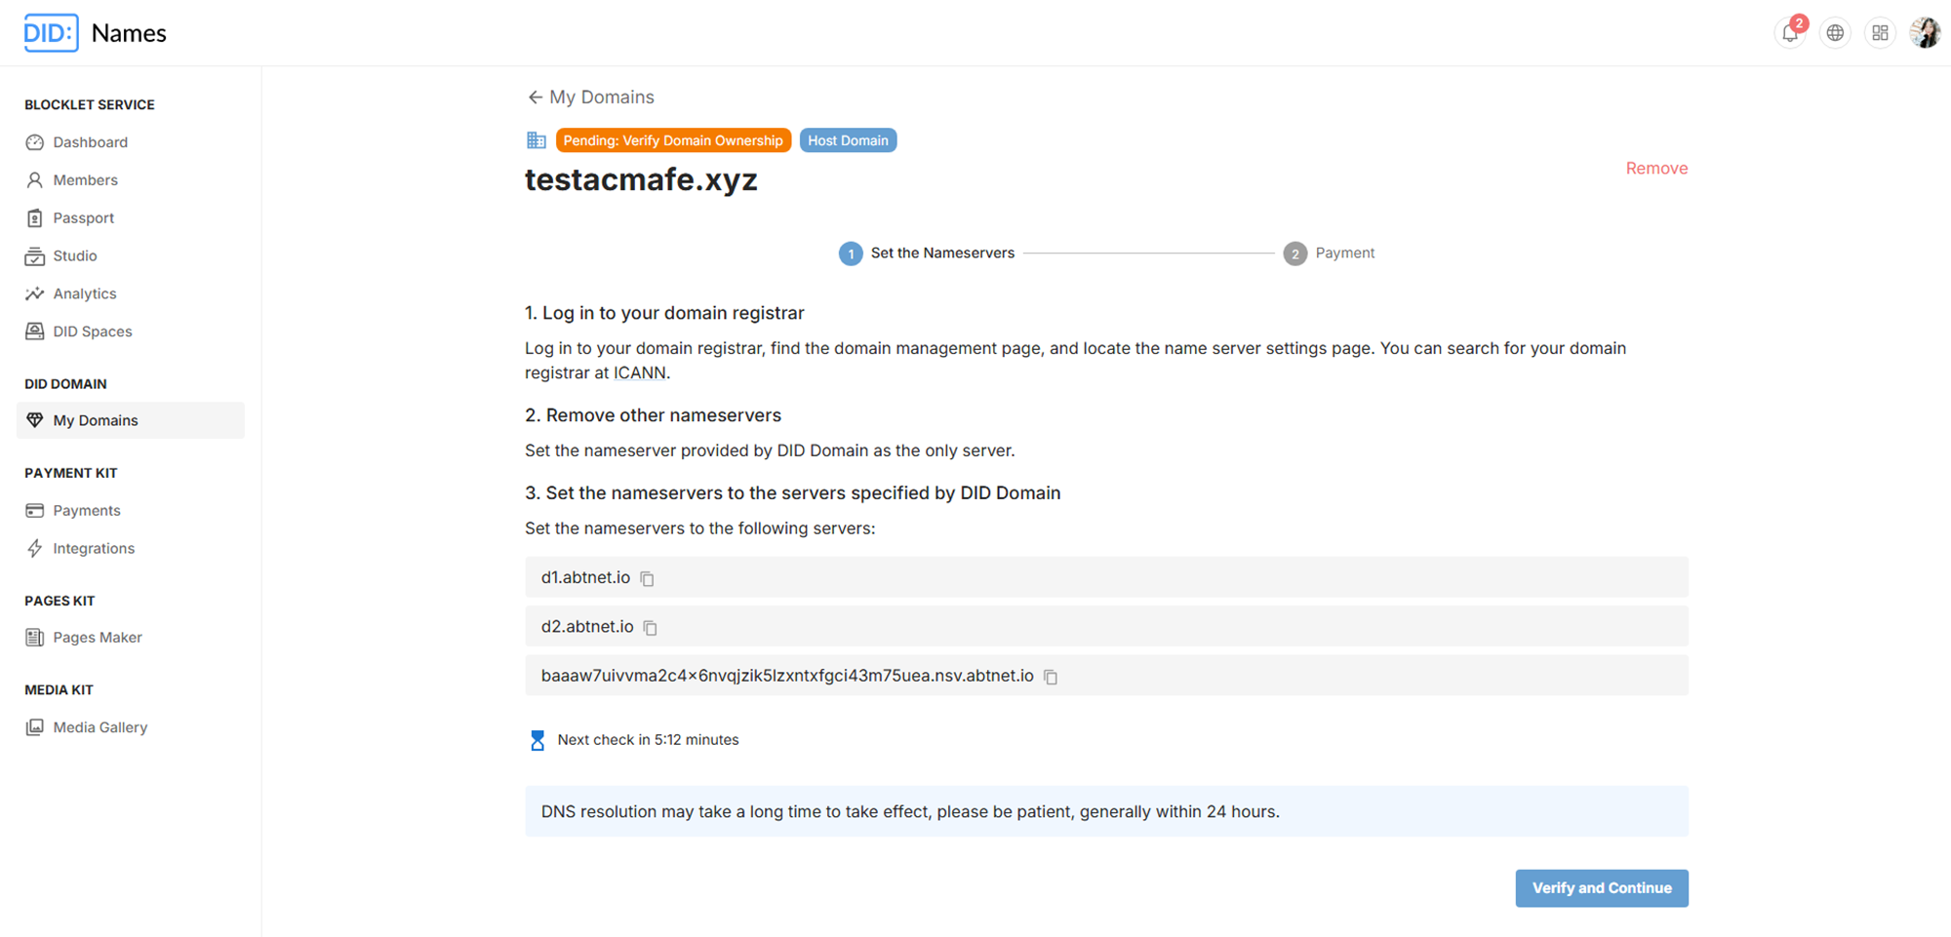
Task: Click Verify and Continue button
Action: pyautogui.click(x=1602, y=888)
